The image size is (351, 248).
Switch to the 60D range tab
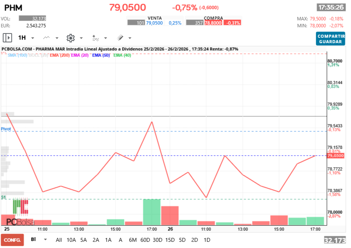tap(145, 240)
